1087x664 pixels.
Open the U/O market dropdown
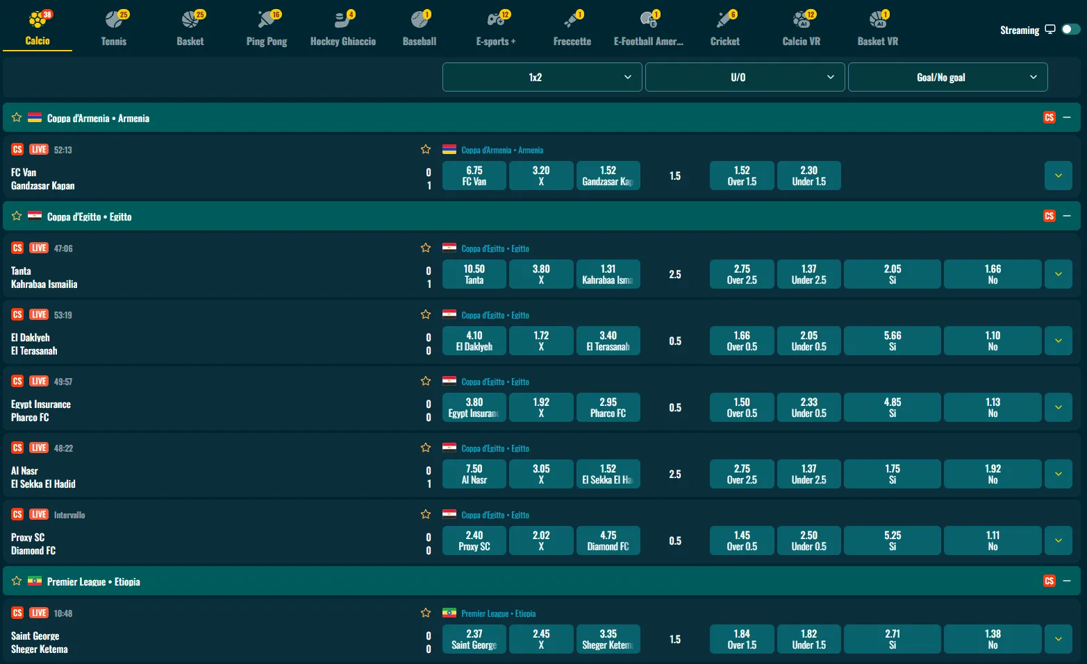pyautogui.click(x=745, y=77)
